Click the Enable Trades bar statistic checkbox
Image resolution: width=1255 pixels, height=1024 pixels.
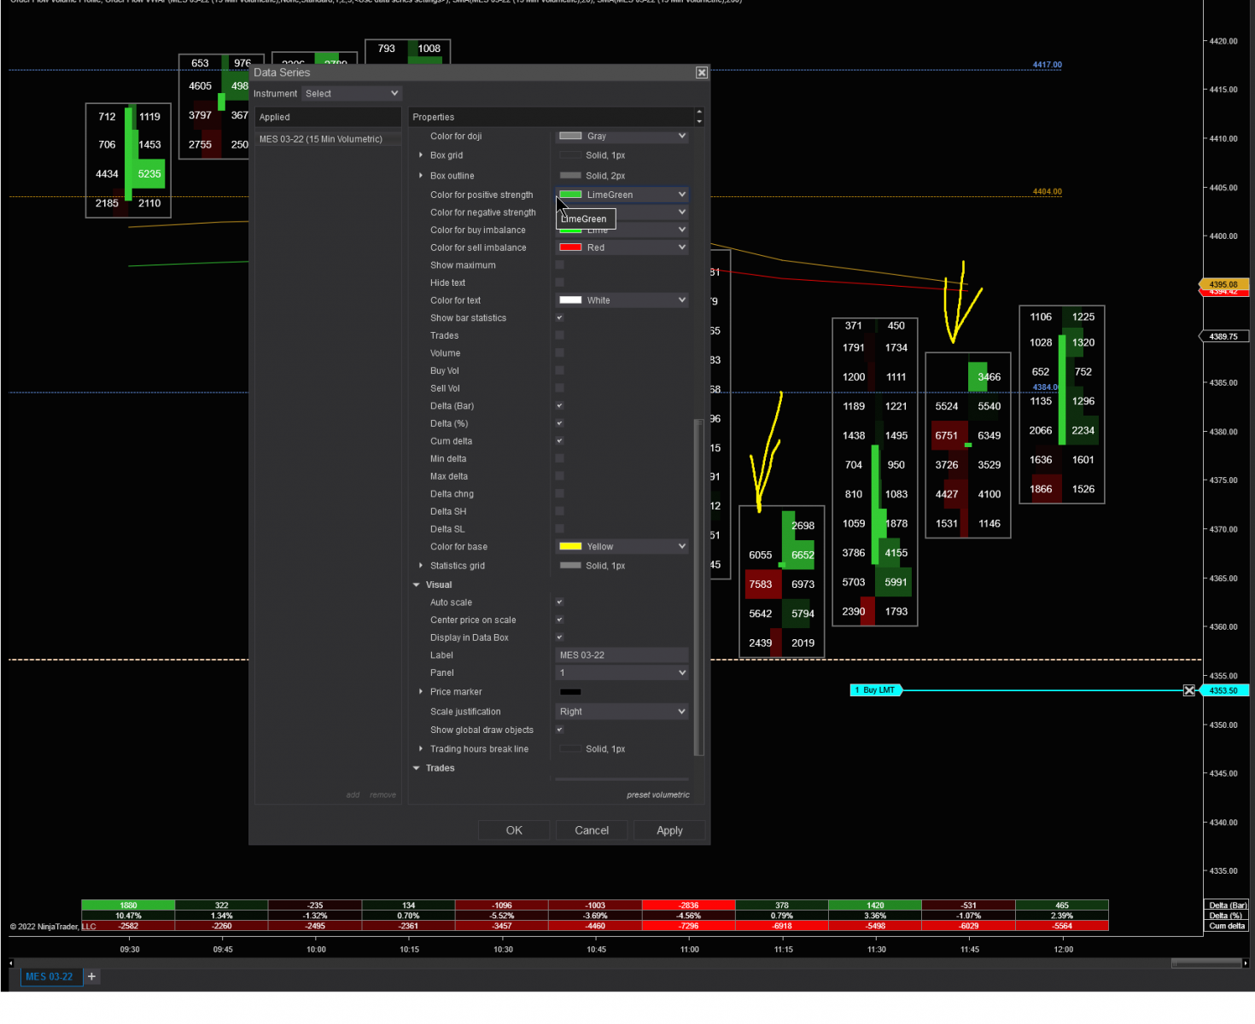560,335
